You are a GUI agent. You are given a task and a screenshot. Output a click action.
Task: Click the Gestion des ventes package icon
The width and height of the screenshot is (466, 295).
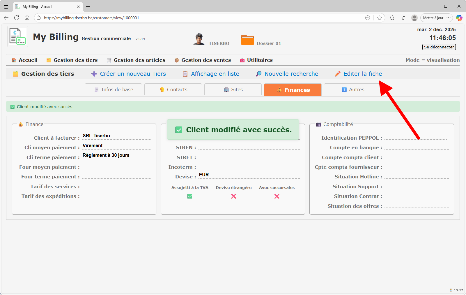pyautogui.click(x=176, y=60)
